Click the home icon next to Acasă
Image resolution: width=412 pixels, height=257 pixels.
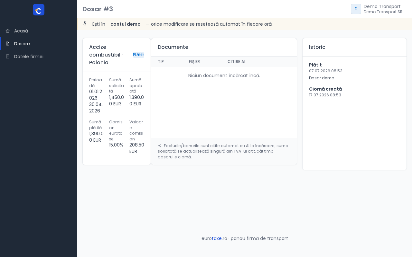[8, 31]
